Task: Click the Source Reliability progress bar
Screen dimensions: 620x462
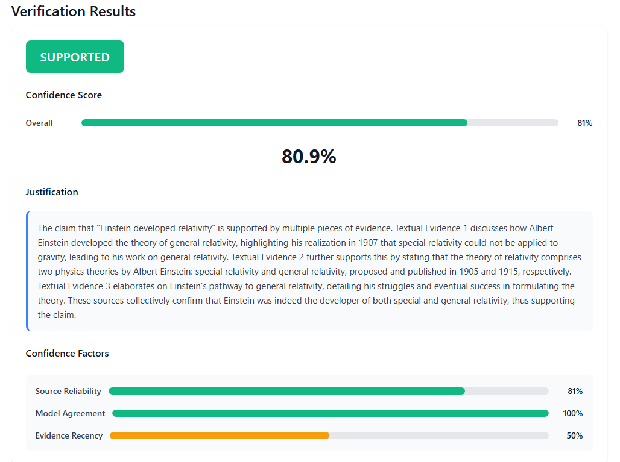Action: (x=329, y=391)
